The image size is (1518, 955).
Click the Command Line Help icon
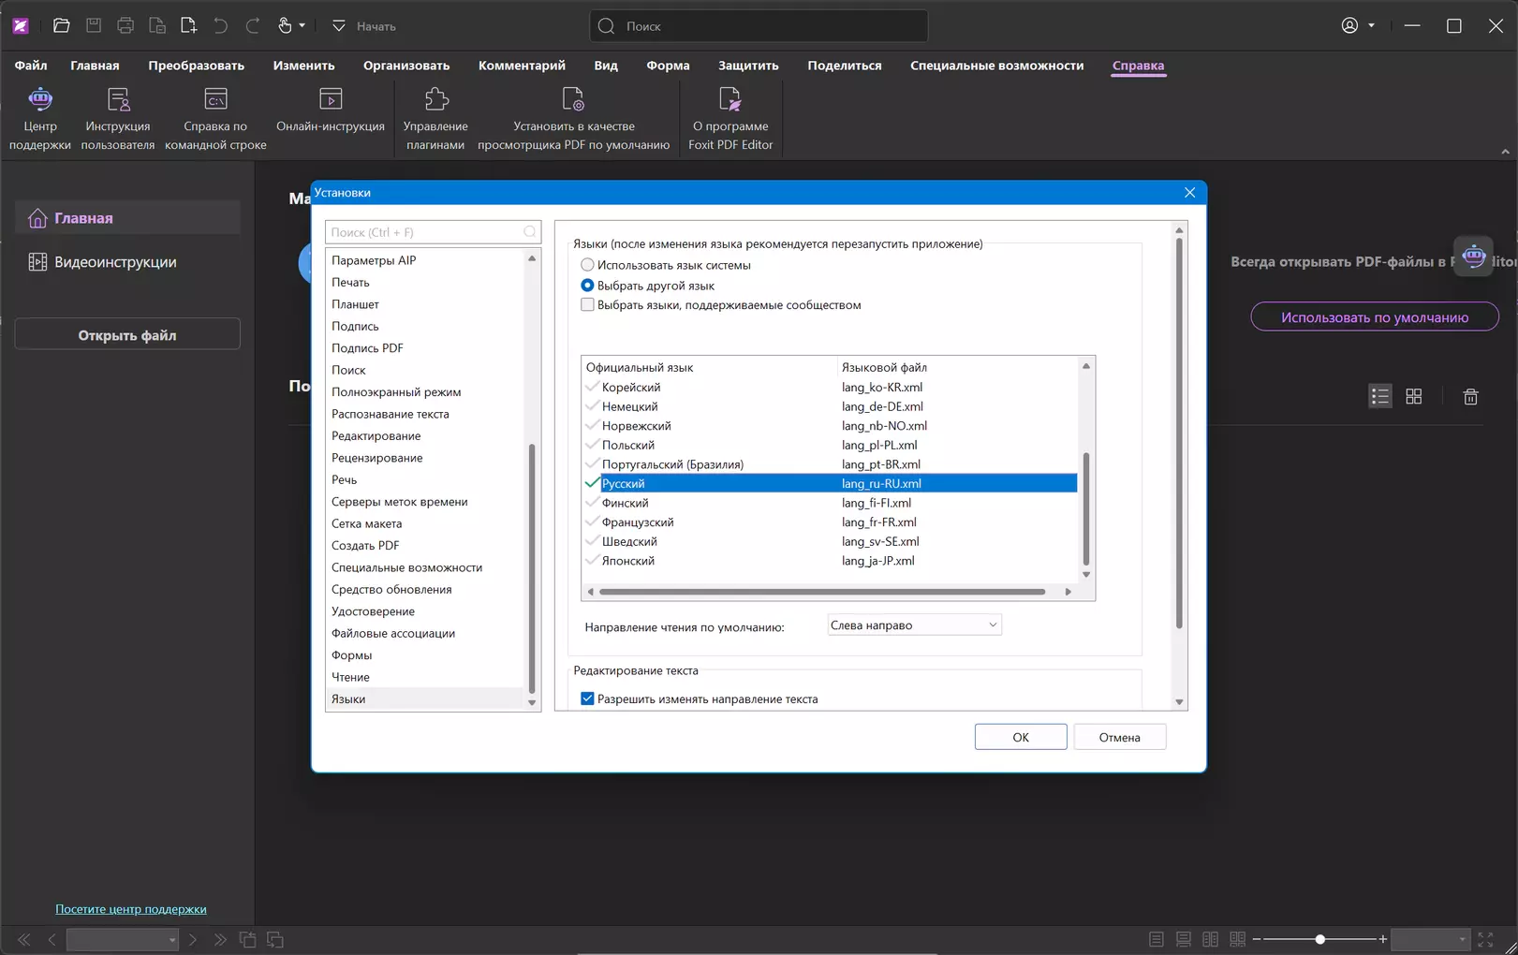click(215, 99)
